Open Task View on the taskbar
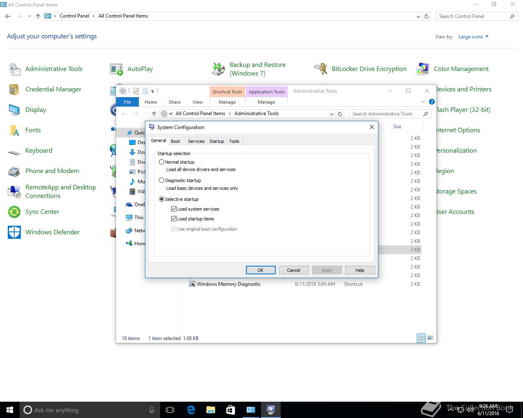Screen dimensions: 523x418 click(x=170, y=410)
